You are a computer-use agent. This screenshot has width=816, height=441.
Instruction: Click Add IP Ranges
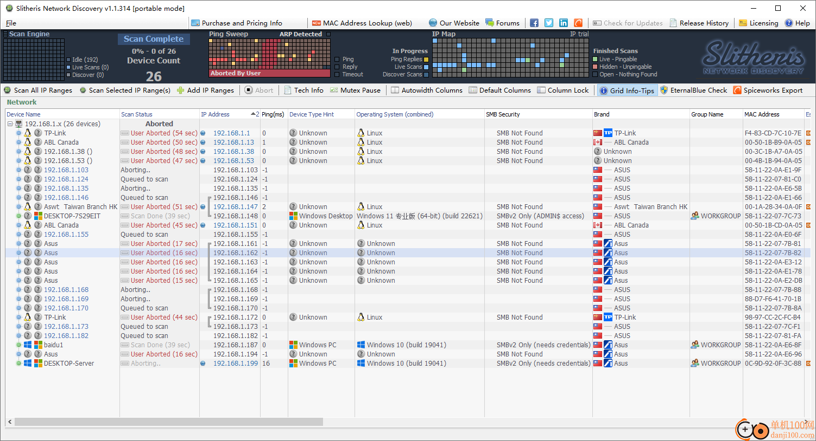[205, 90]
